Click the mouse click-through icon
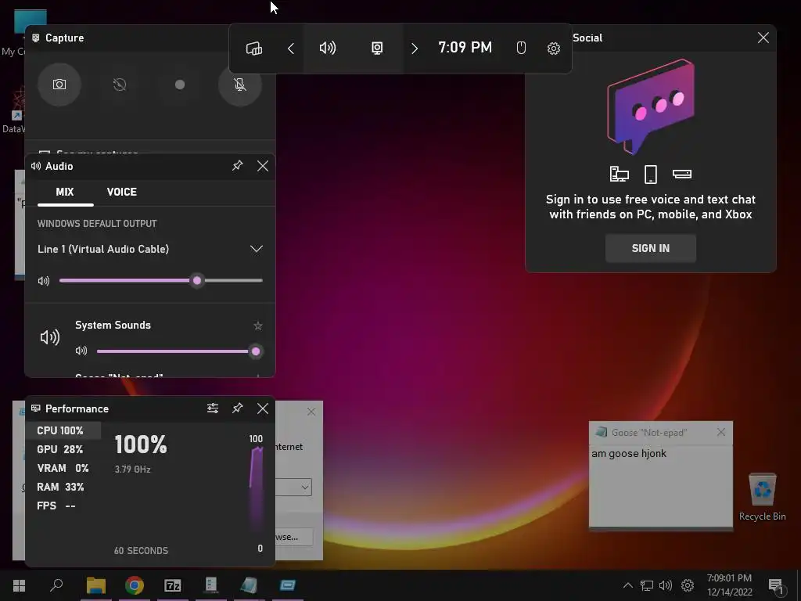The image size is (801, 601). pyautogui.click(x=521, y=48)
